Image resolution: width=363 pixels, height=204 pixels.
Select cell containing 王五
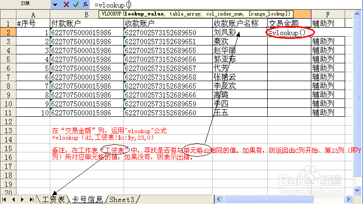(240, 113)
